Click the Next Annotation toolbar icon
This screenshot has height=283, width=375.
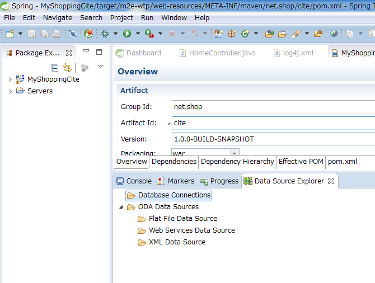(349, 34)
